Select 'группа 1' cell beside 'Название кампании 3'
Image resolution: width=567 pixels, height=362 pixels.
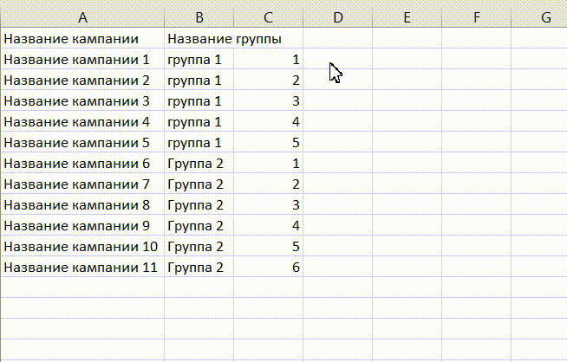pyautogui.click(x=199, y=100)
